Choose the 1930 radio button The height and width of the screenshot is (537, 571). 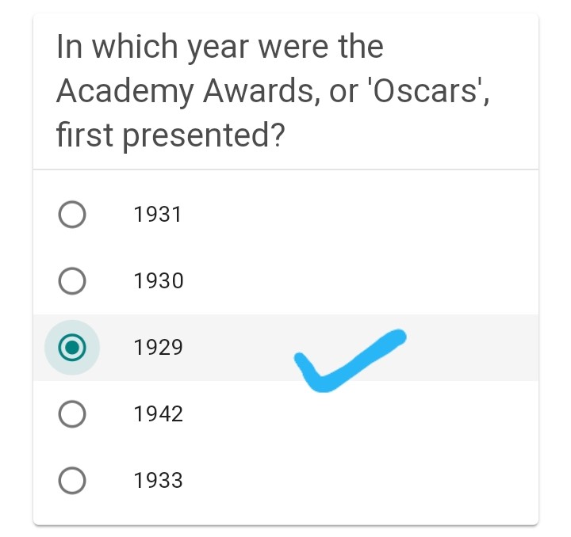(72, 281)
